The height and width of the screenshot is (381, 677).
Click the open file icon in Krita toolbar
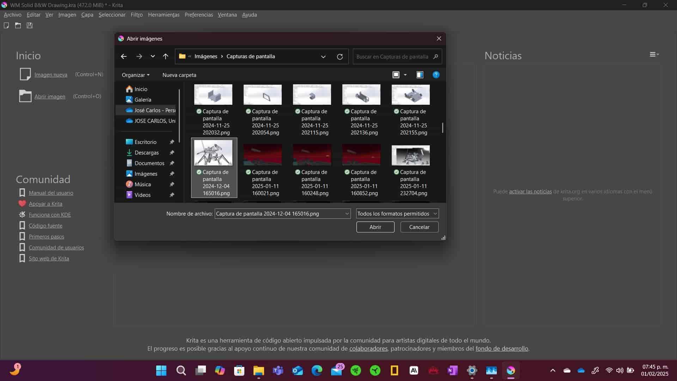[x=18, y=25]
